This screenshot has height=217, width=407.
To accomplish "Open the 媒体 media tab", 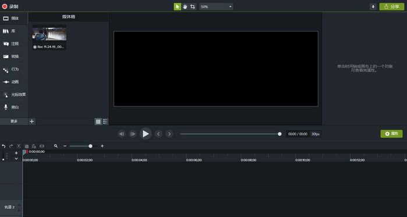I will click(x=14, y=19).
